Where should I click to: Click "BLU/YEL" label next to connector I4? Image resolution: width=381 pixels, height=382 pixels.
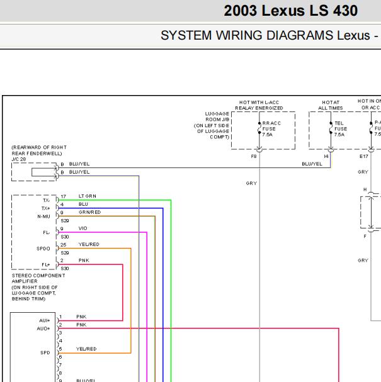(312, 164)
